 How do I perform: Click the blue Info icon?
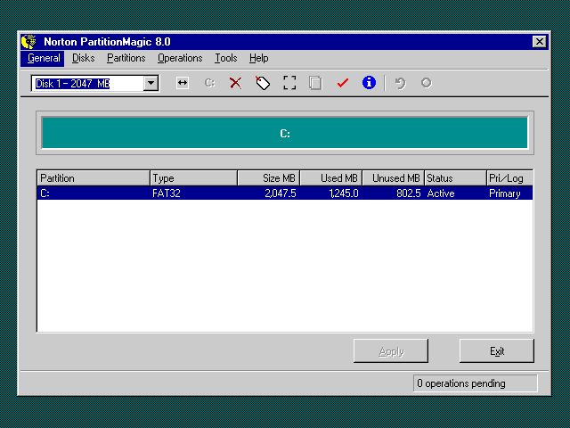coord(369,83)
